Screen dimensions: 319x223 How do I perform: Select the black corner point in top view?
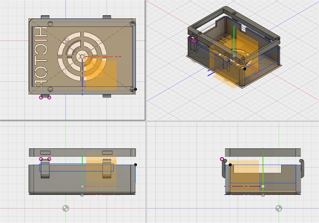(135, 90)
